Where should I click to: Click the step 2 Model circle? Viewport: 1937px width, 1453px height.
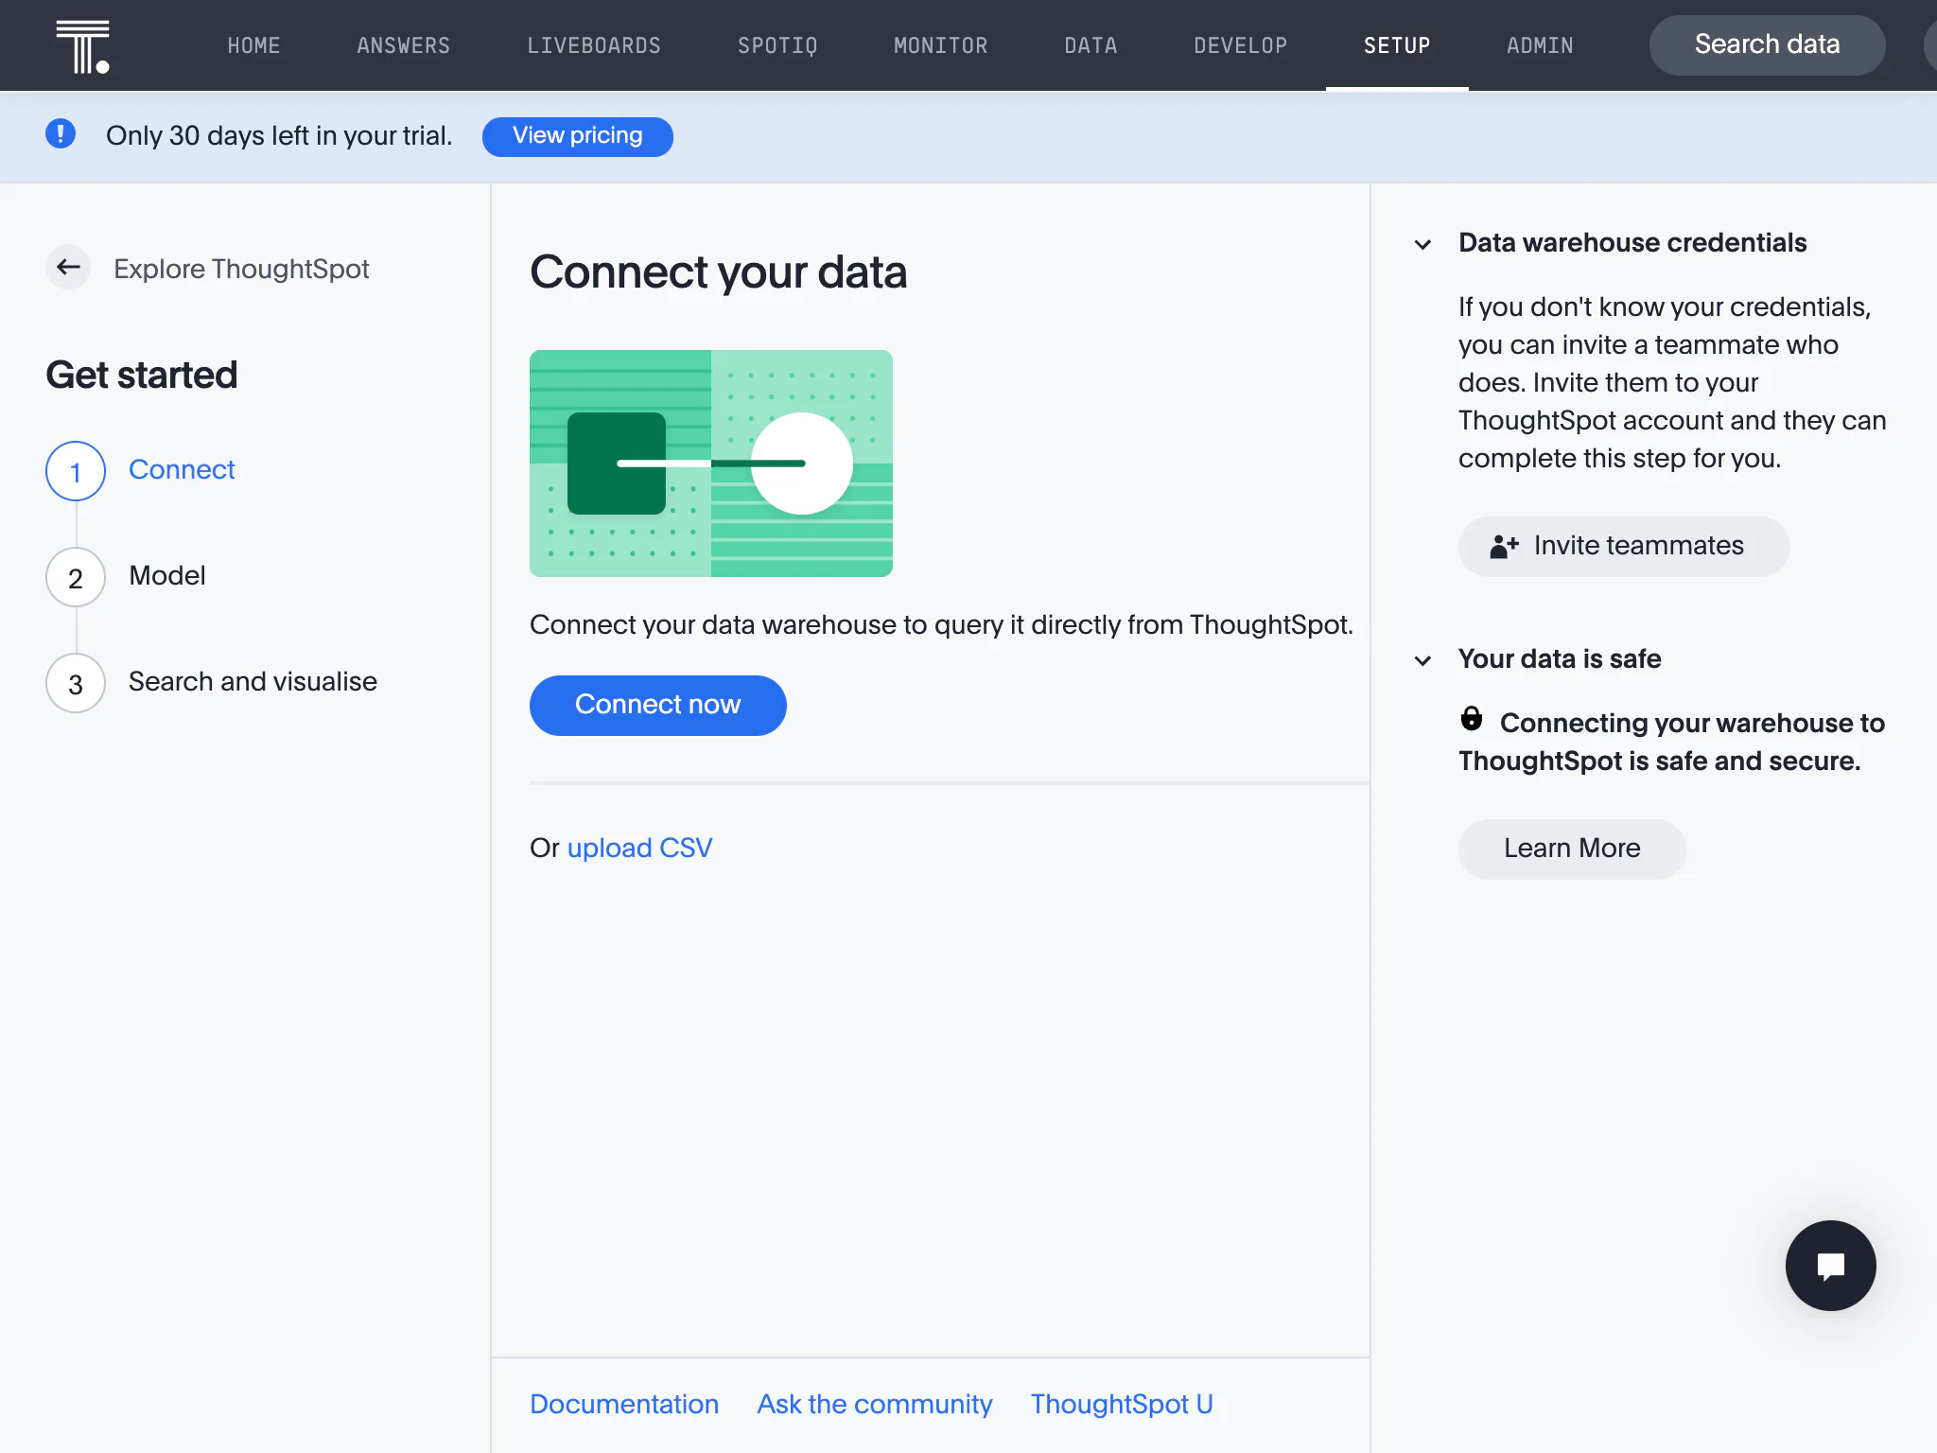coord(76,577)
